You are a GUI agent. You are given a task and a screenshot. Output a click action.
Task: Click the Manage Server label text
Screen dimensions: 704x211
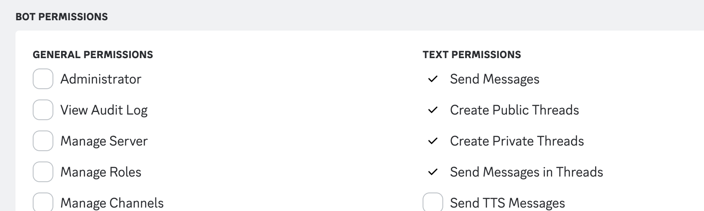pyautogui.click(x=104, y=141)
